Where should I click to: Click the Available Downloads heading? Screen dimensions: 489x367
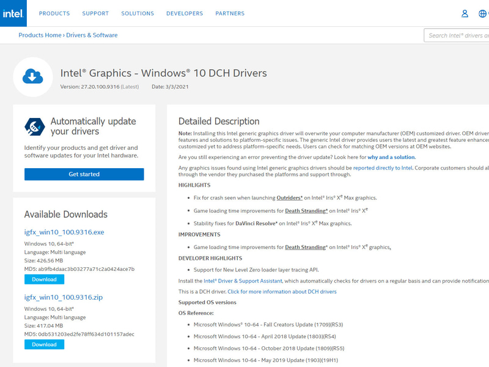click(66, 215)
